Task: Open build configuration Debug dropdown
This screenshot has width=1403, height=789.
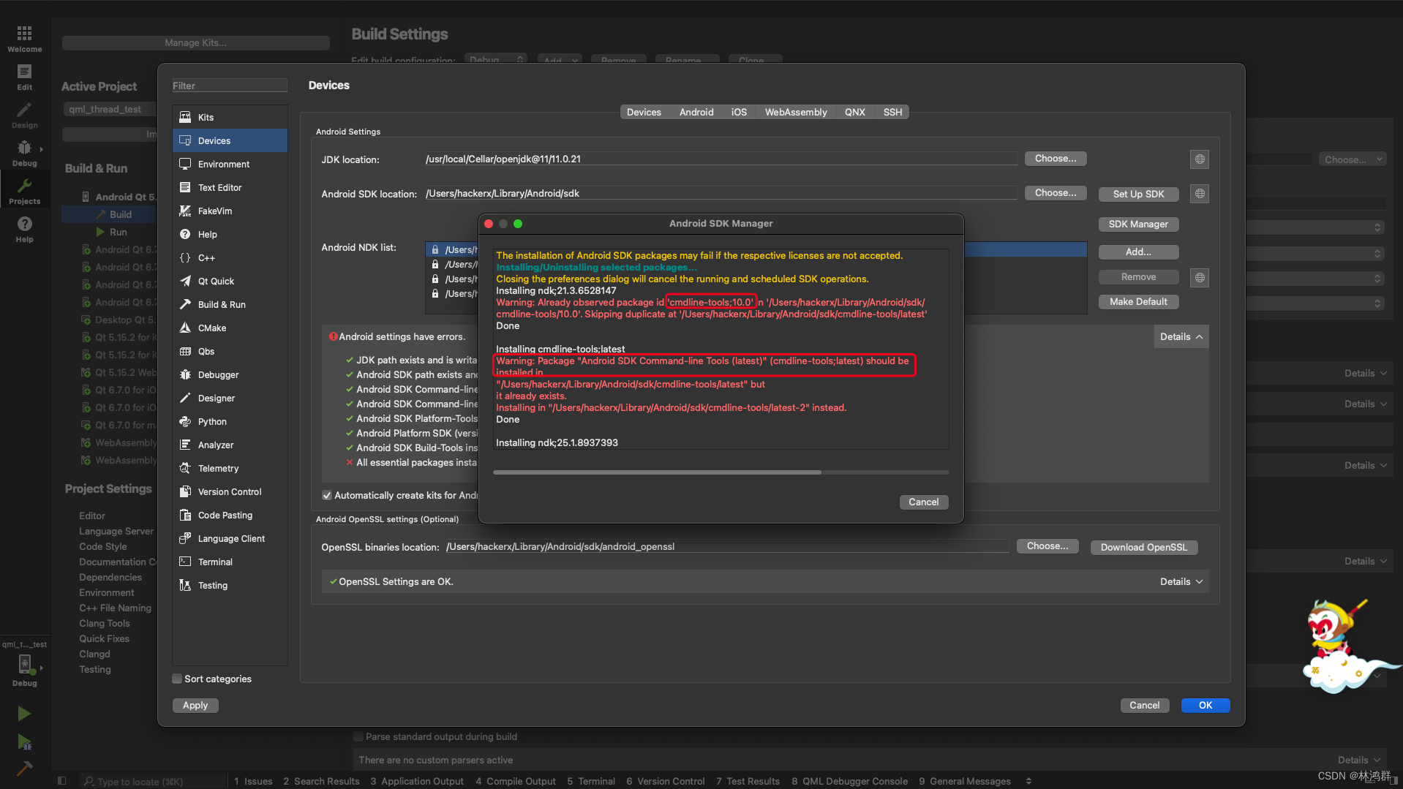Action: coord(496,59)
